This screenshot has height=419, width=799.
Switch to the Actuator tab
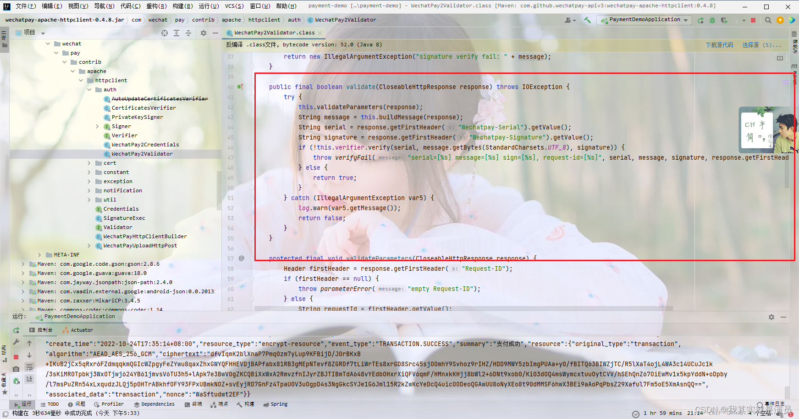tap(78, 330)
